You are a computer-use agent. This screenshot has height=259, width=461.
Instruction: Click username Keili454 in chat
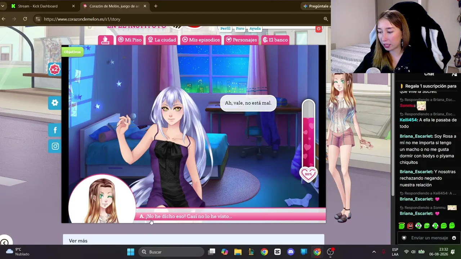tap(408, 120)
